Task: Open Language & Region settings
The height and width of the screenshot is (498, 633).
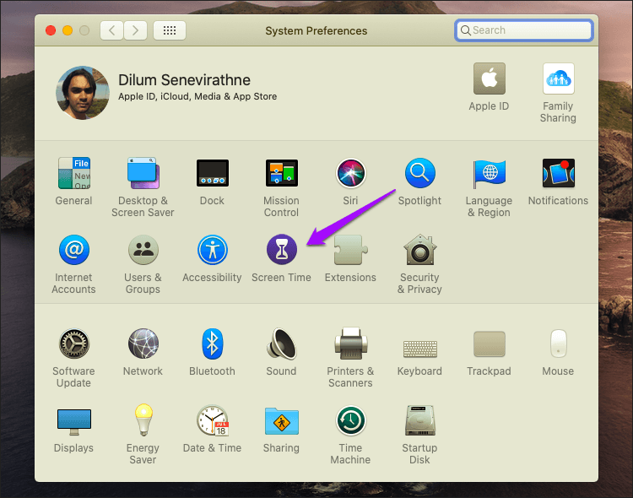Action: 489,173
